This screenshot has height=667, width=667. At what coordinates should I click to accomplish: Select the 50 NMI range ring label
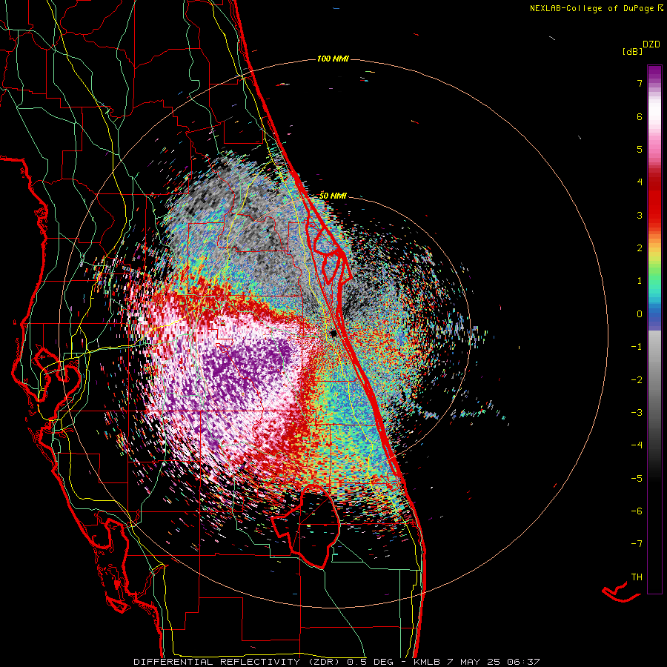[x=333, y=196]
